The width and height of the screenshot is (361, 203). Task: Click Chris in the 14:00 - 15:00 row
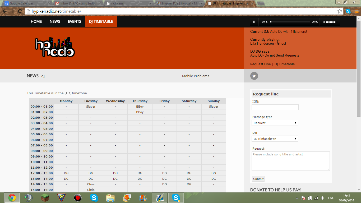(91, 184)
